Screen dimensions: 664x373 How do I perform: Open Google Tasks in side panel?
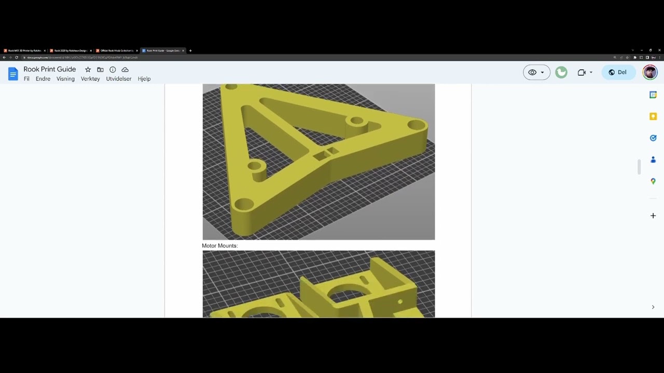coord(653,138)
